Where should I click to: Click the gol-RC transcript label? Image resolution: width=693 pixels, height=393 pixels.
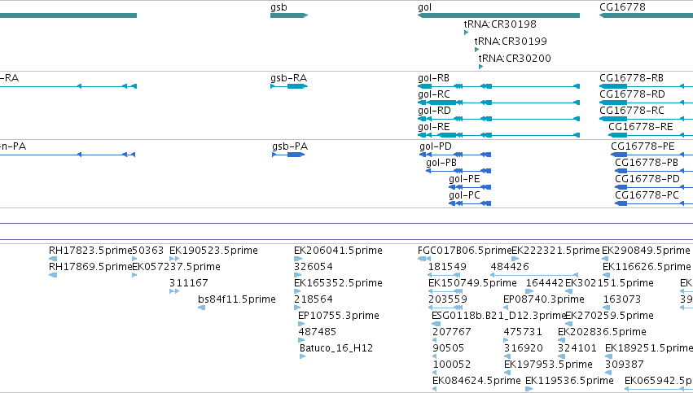coord(433,94)
